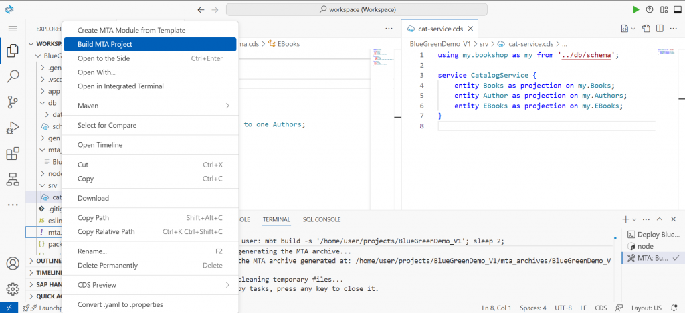The height and width of the screenshot is (313, 685).
Task: Show additional views via activity bar ellipsis
Action: (13, 205)
